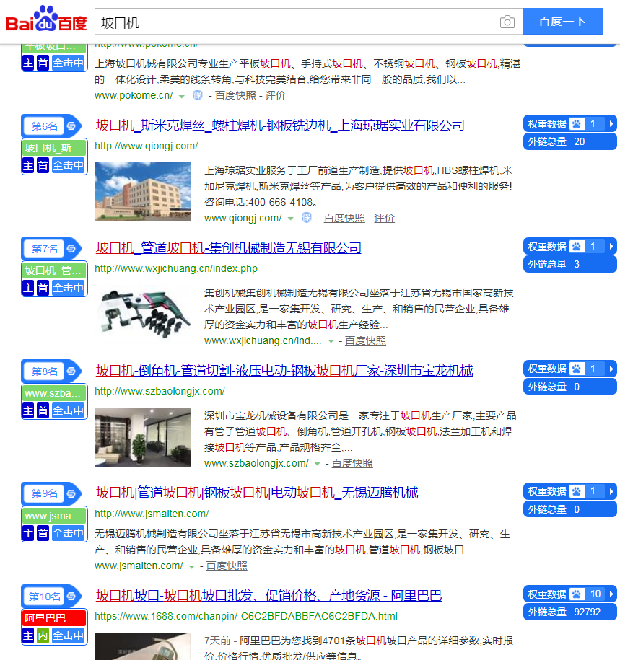
Task: Click the 主 badge under 第7名
Action: 28,288
